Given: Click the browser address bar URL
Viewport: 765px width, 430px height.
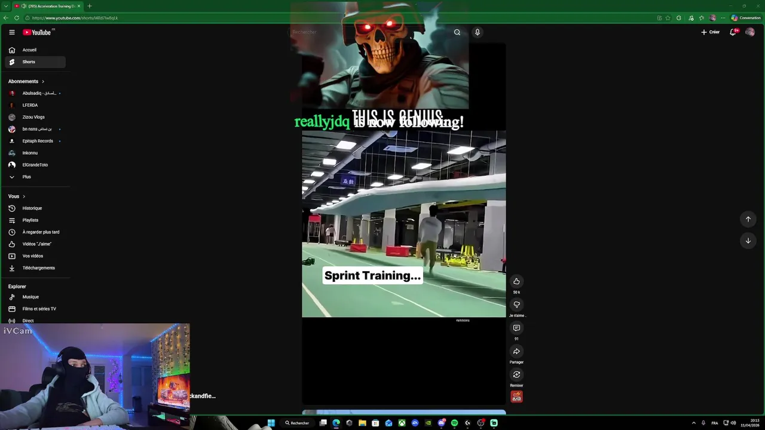Looking at the screenshot, I should coord(75,18).
